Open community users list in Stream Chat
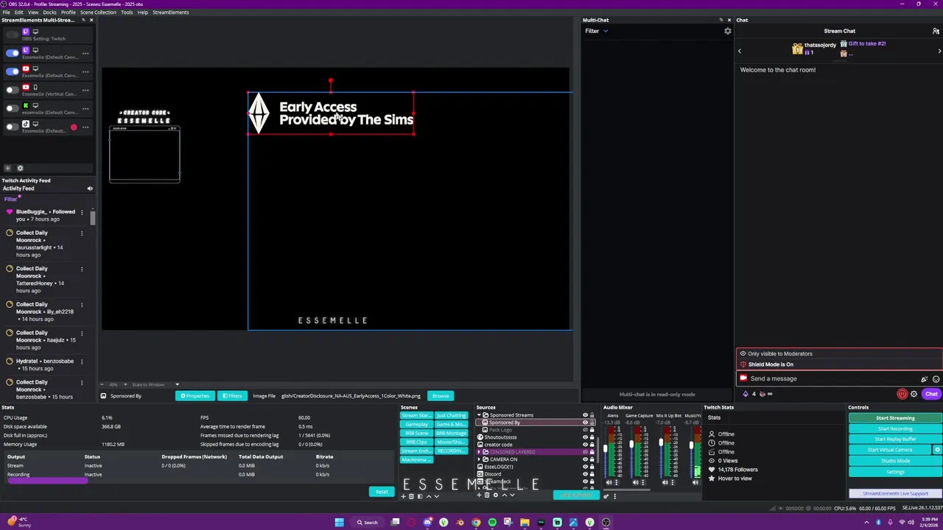The height and width of the screenshot is (530, 943). 936,31
